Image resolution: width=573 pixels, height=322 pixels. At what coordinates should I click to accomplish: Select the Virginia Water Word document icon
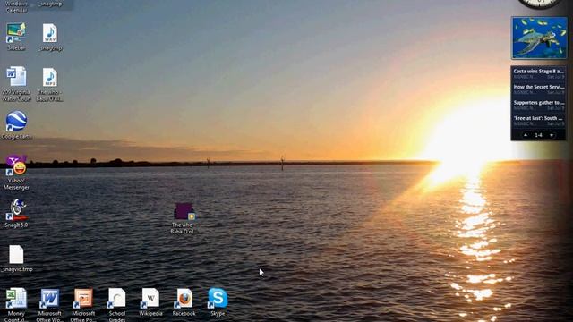(16, 77)
